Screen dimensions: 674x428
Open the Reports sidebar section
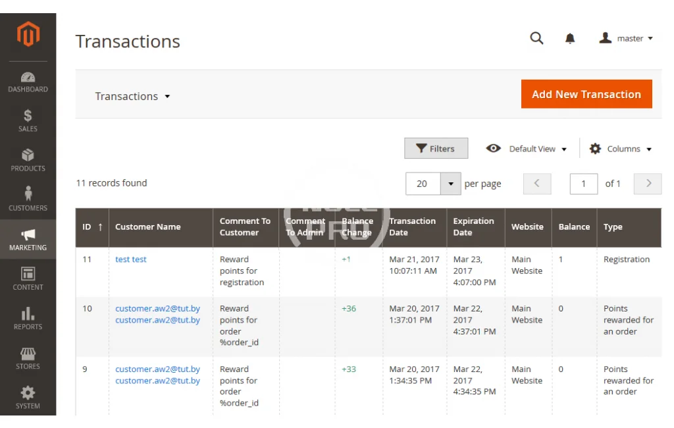pyautogui.click(x=28, y=319)
